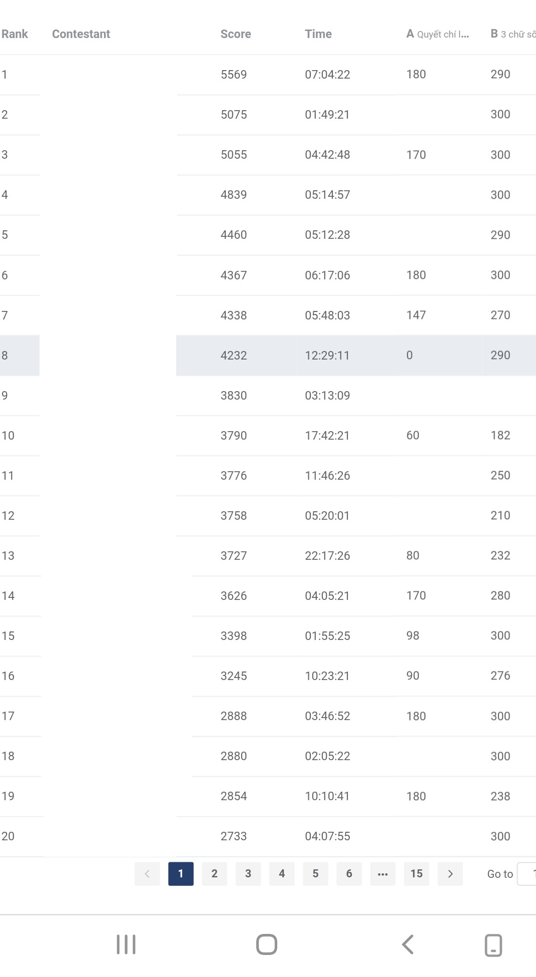Click the pagination ellipsis to jump pages
Viewport: 536px width, 977px height.
(383, 874)
